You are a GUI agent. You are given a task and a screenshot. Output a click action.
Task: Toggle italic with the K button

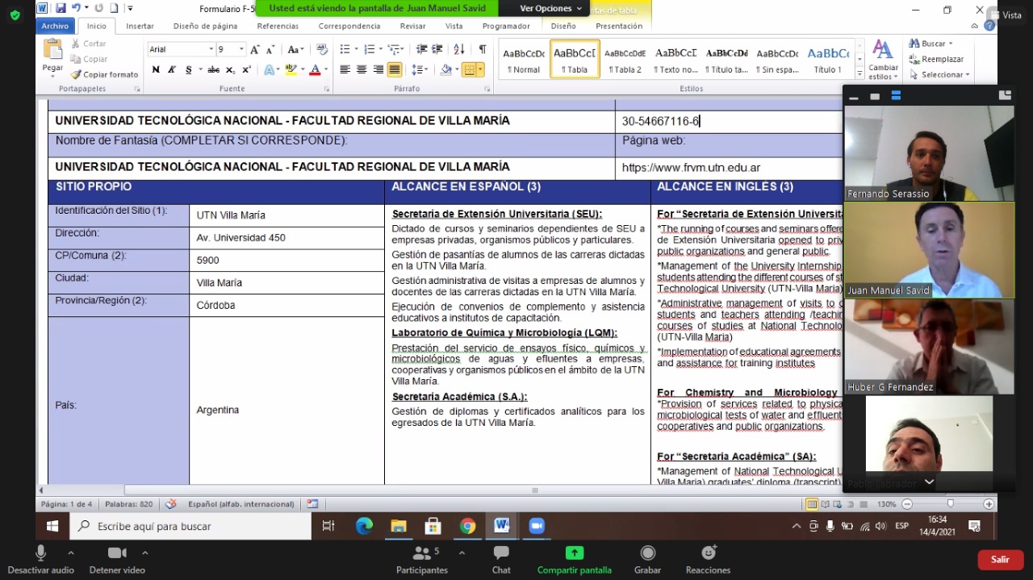coord(172,69)
